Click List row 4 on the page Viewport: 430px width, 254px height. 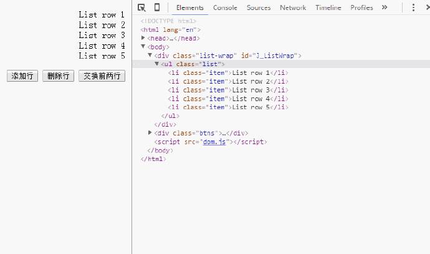[102, 46]
